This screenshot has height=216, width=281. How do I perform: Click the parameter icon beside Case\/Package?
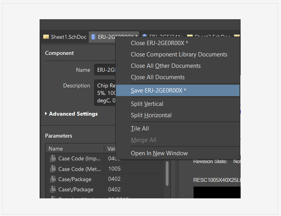point(53,189)
